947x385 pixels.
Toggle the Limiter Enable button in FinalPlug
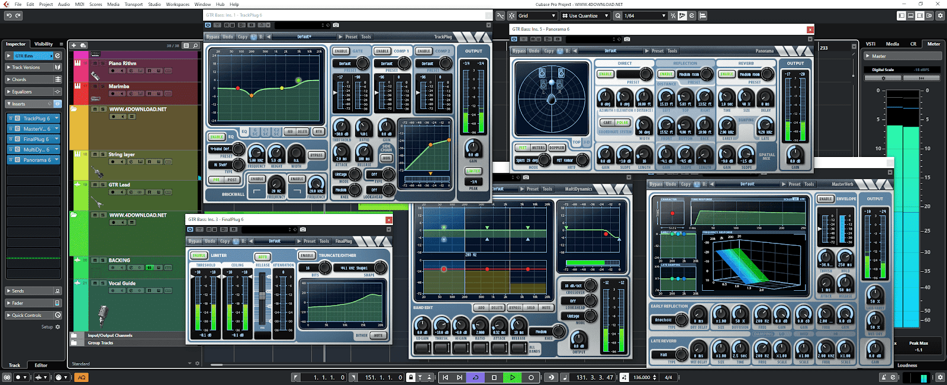pos(199,255)
